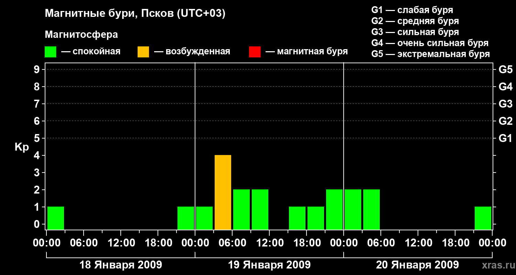The image size is (516, 275).
Task: Click the 18:00 time label above 19 Января
Action: 307,243
